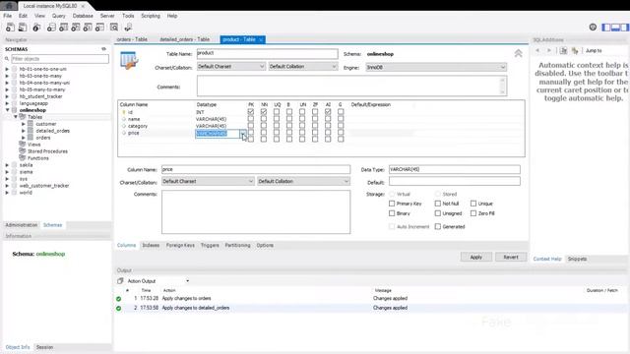Enable the Not Null checkbox in column details
Screen dimensions: 630x354
(438, 204)
